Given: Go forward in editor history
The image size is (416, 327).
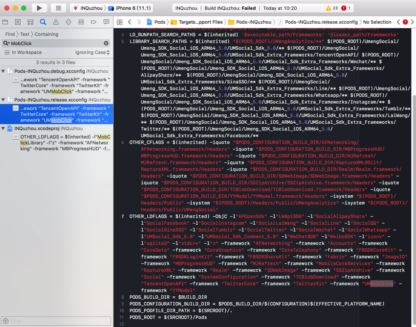Looking at the screenshot, I should tap(139, 22).
